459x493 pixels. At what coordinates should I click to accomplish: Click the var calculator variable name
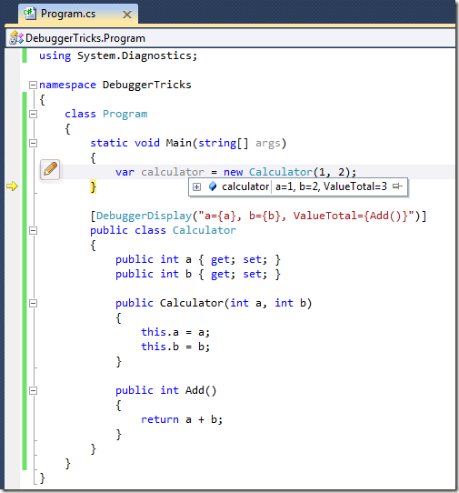click(173, 172)
